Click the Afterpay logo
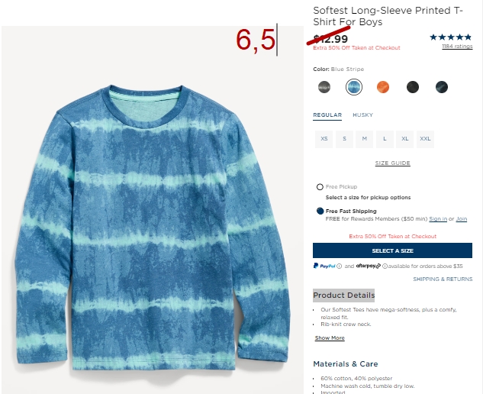Viewport: 483px width, 394px height. (x=369, y=266)
